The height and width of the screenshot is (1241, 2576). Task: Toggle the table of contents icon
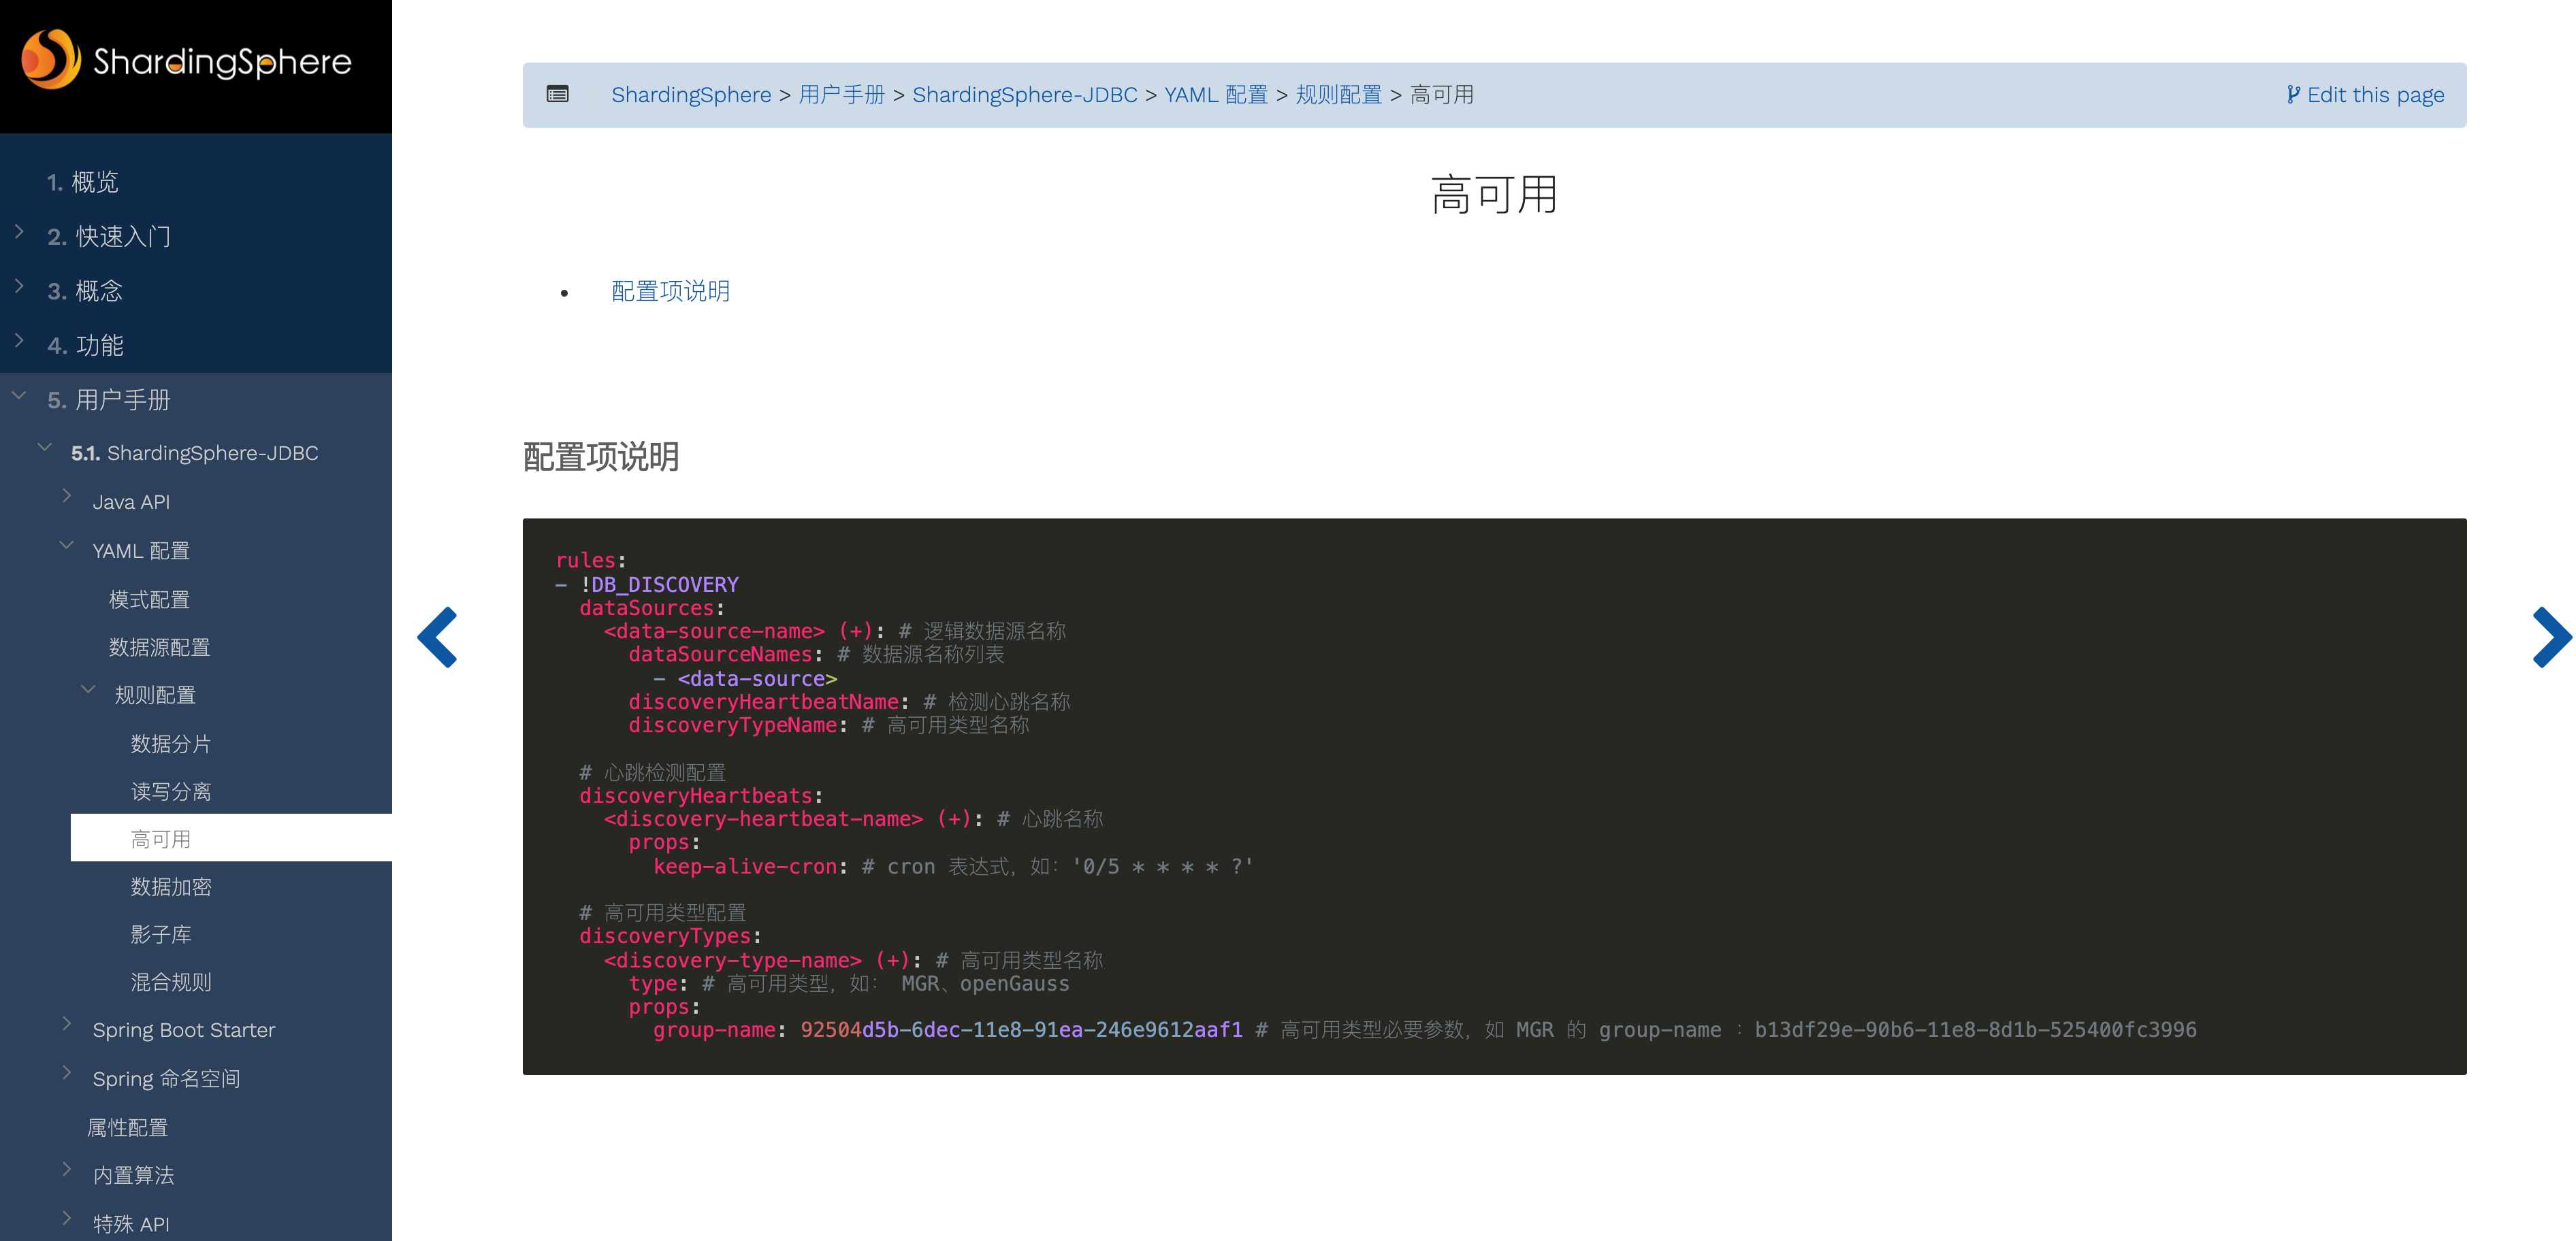pyautogui.click(x=558, y=94)
